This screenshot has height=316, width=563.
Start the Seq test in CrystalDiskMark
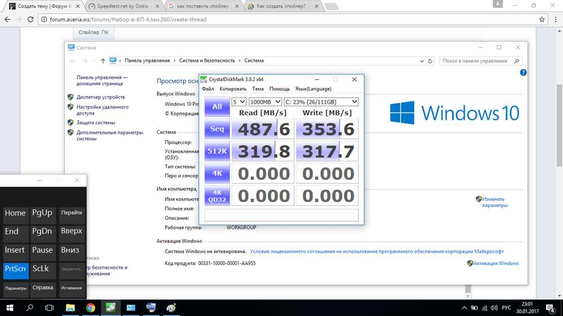pos(217,129)
